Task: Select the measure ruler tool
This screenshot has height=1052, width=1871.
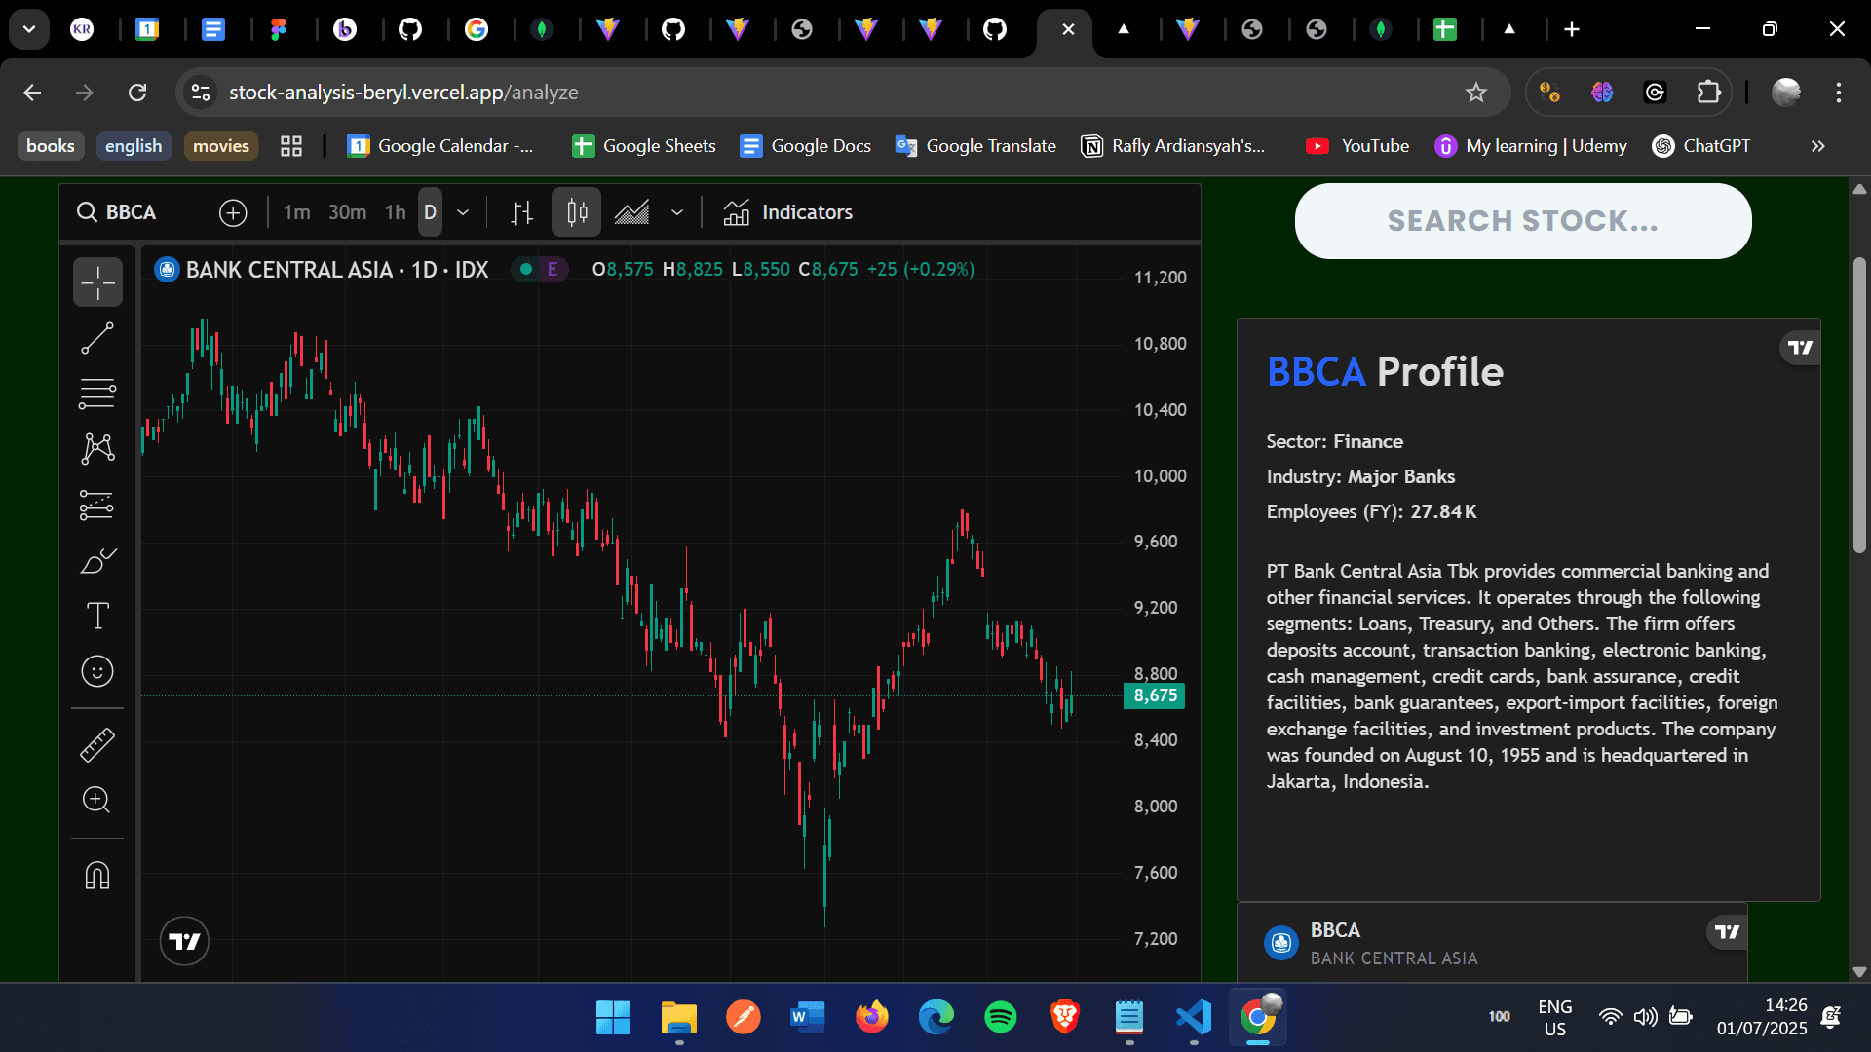Action: [x=97, y=744]
